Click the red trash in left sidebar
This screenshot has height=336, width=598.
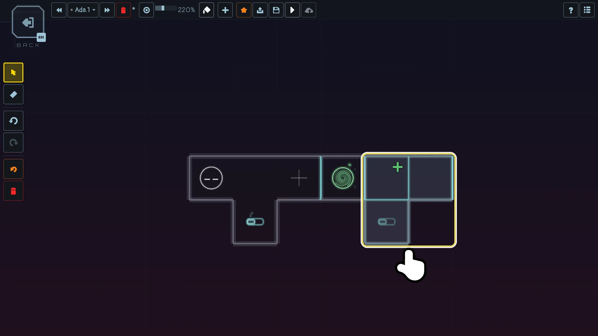pos(13,191)
